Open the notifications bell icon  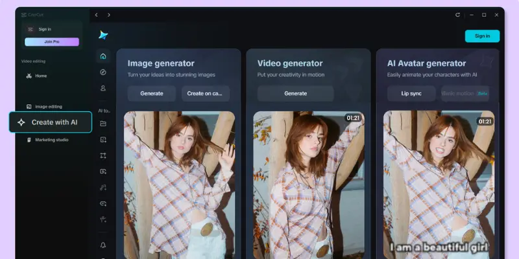click(x=103, y=245)
